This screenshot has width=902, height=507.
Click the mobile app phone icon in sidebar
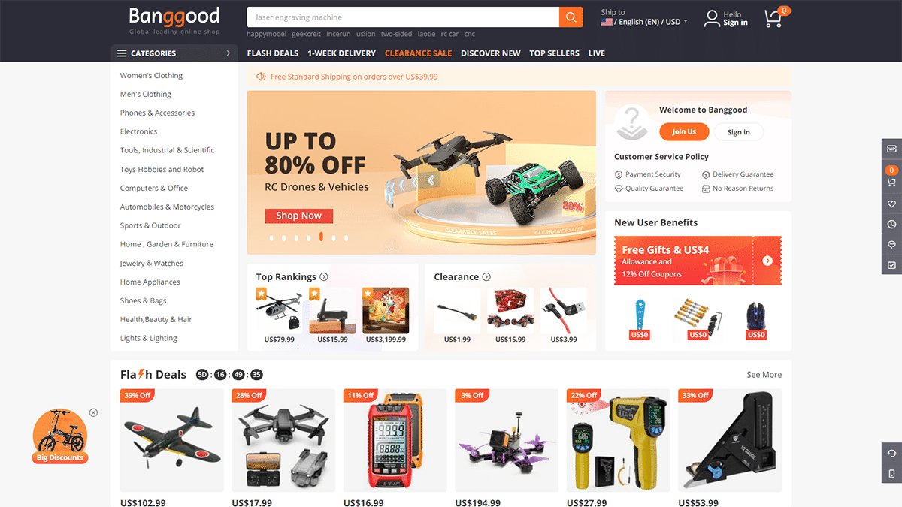[892, 474]
